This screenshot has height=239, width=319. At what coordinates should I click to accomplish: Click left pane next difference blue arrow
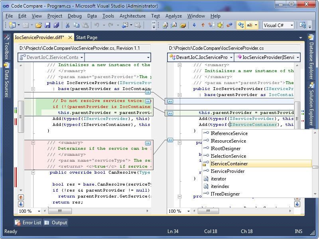(21, 204)
